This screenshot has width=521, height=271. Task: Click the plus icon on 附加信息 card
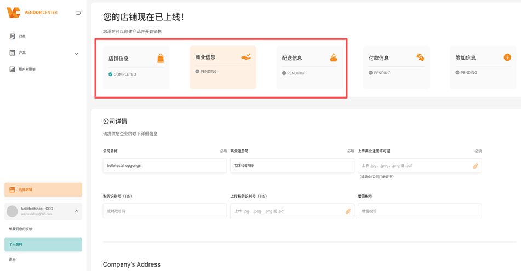pyautogui.click(x=507, y=57)
